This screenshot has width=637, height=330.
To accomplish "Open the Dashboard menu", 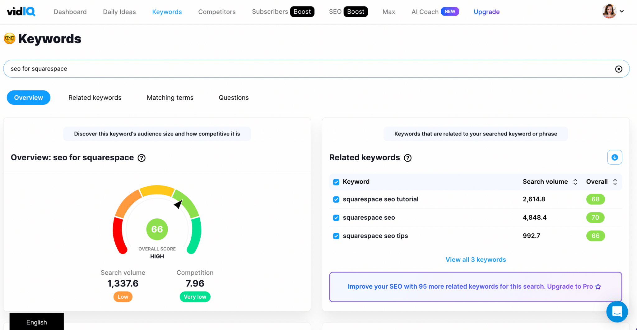I will [70, 12].
